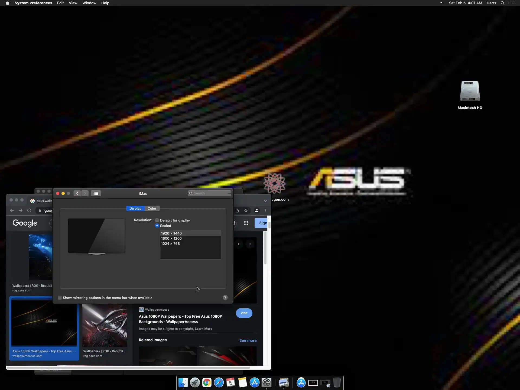Click the Google results vertical scrollbar
Image resolution: width=520 pixels, height=390 pixels.
(265, 248)
